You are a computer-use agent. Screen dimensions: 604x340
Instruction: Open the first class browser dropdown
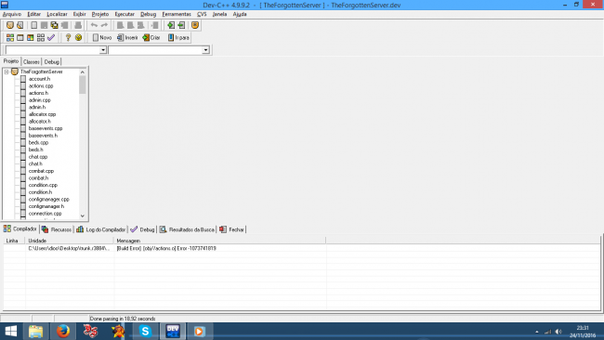(x=103, y=50)
